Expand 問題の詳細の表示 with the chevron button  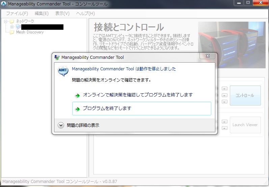[x=61, y=125]
